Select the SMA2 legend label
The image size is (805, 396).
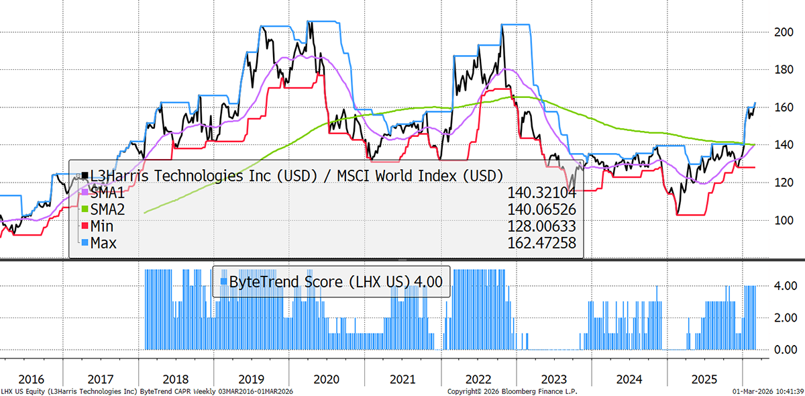[107, 210]
